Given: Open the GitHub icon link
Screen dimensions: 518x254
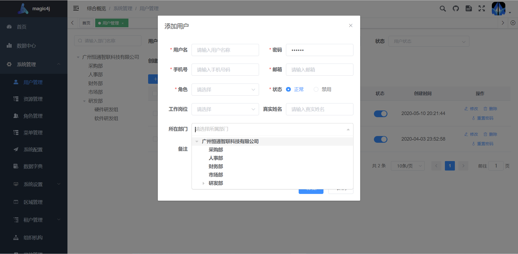Looking at the screenshot, I should (x=456, y=9).
